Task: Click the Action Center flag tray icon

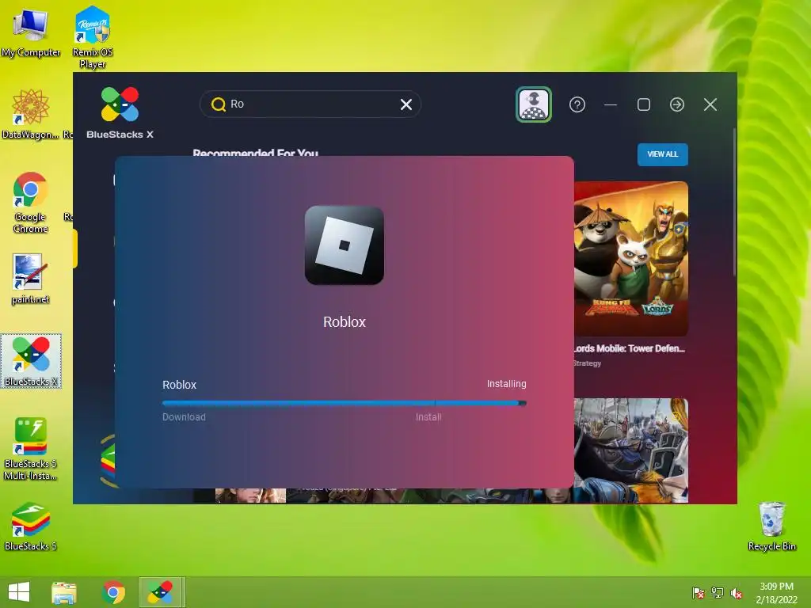Action: (698, 593)
